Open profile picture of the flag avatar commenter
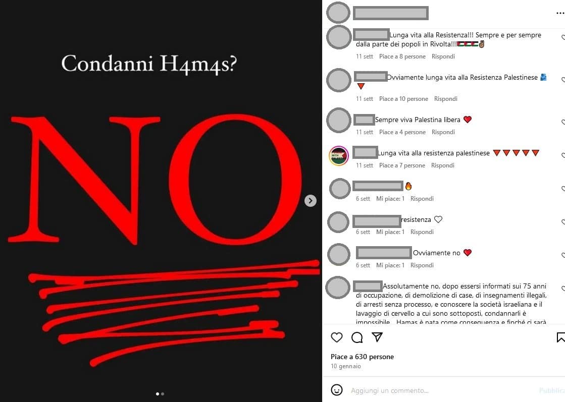The image size is (565, 402). click(x=339, y=156)
